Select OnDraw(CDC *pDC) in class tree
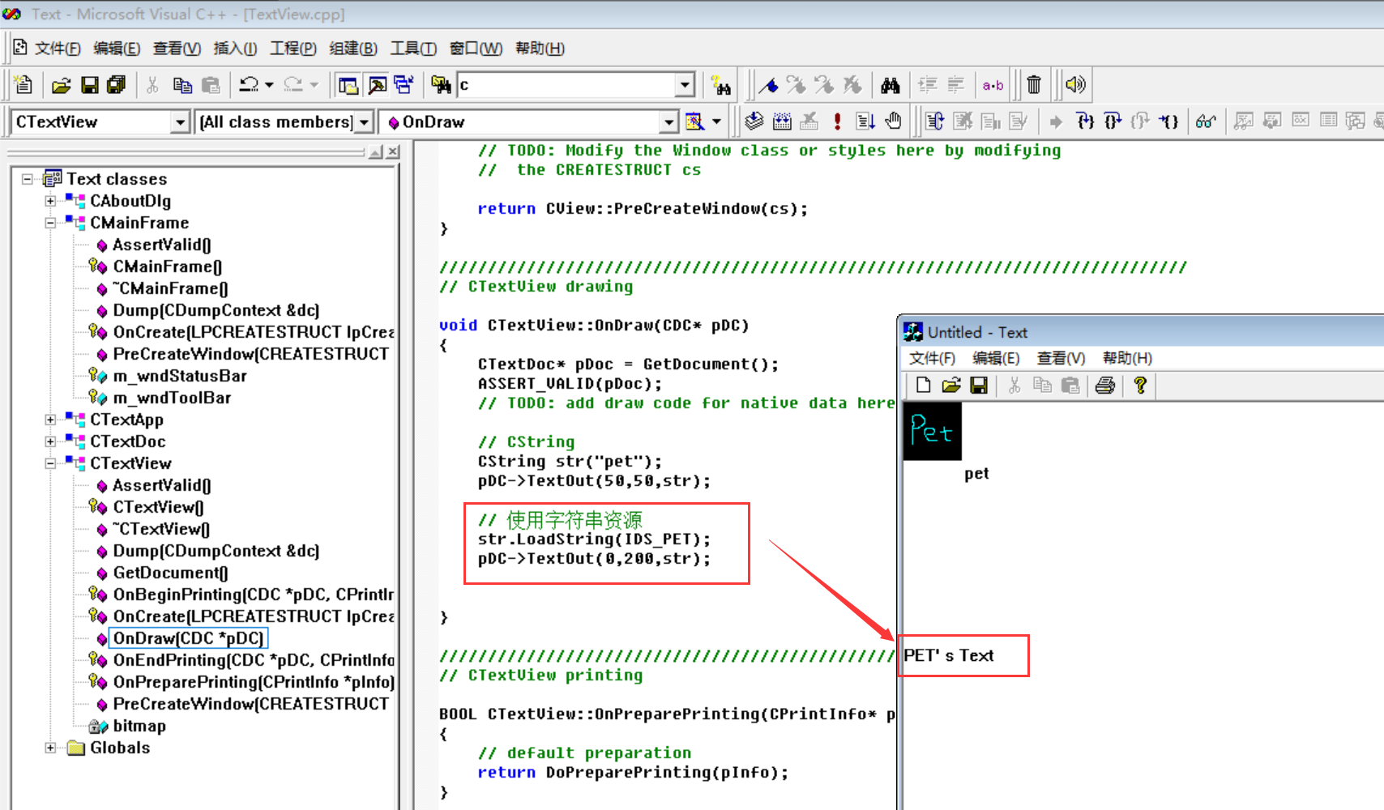The width and height of the screenshot is (1384, 810). [x=188, y=638]
